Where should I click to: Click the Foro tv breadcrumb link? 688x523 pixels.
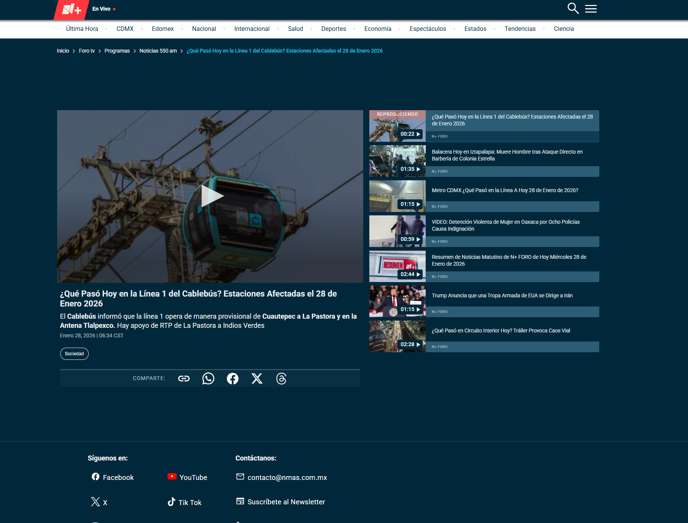[x=87, y=51]
